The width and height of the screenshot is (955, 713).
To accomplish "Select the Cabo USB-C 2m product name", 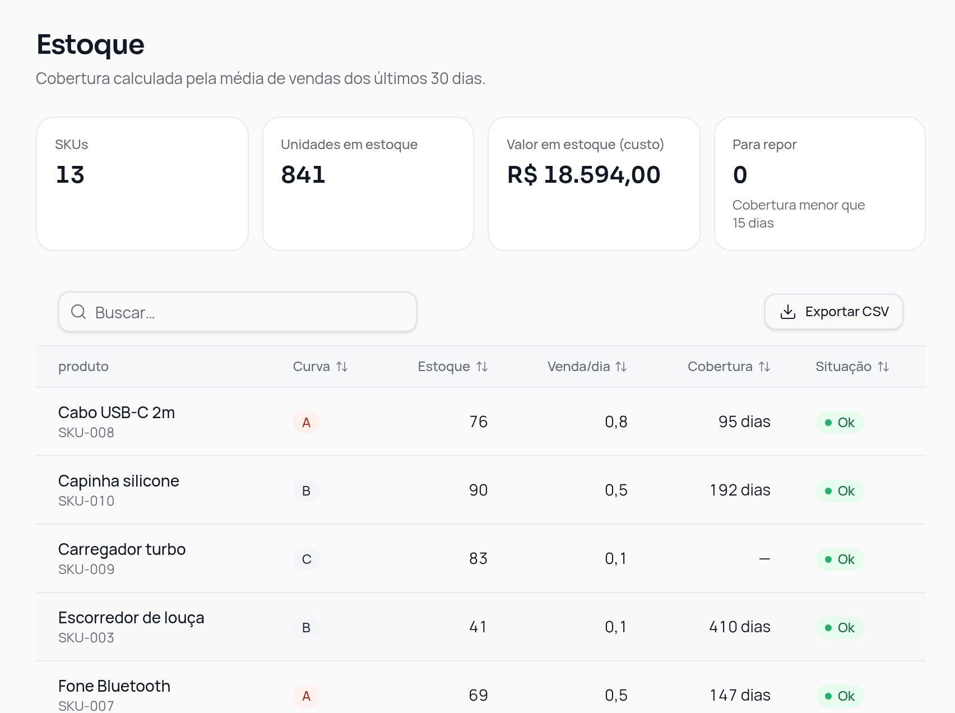I will 117,413.
